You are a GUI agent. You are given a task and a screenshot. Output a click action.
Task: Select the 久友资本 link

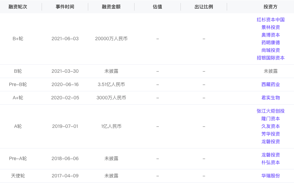point(270,127)
